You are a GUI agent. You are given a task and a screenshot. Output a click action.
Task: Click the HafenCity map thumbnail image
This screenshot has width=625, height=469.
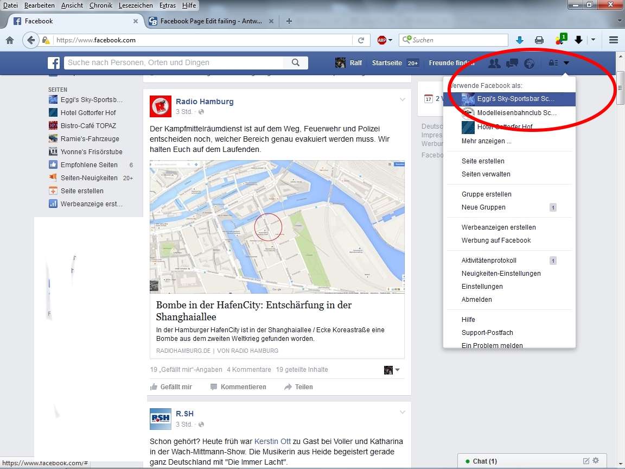(x=277, y=227)
